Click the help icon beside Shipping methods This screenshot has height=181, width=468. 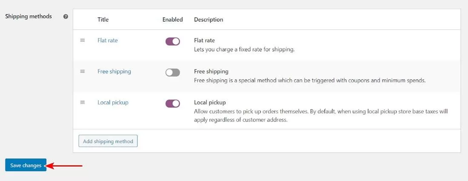[66, 17]
